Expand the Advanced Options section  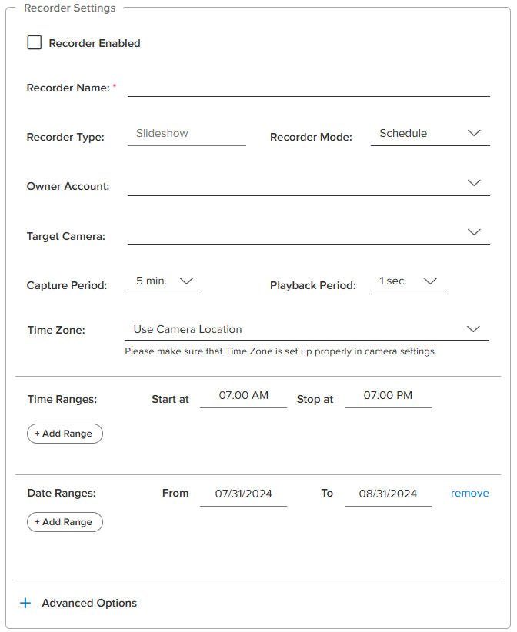pyautogui.click(x=78, y=603)
